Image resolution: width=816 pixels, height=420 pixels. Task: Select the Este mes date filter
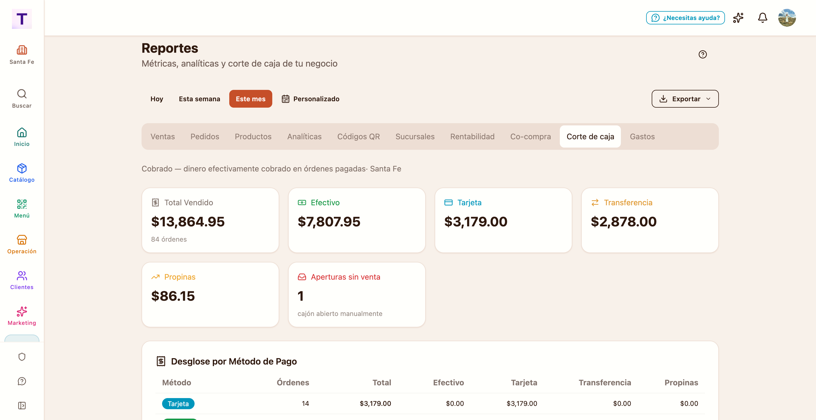click(x=251, y=99)
